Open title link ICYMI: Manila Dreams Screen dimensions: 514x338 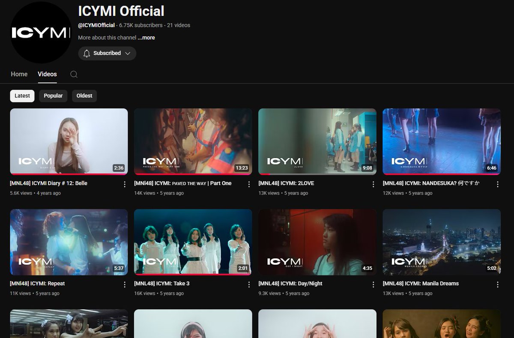point(421,284)
